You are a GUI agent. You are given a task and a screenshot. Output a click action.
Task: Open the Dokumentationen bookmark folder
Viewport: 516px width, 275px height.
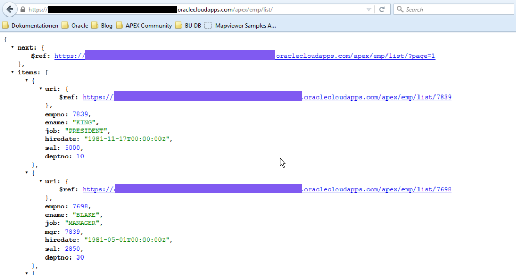[x=30, y=26]
